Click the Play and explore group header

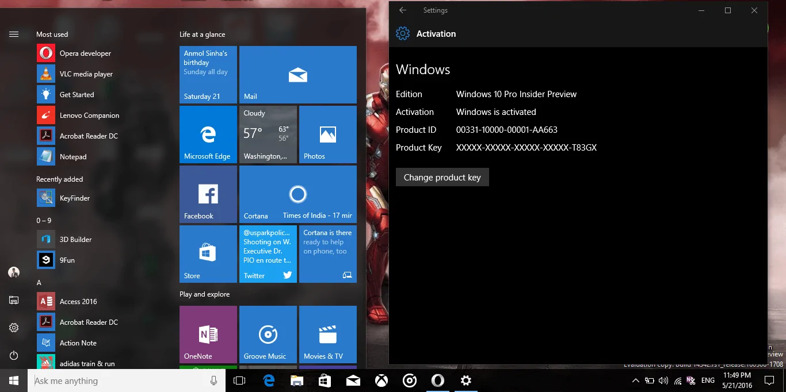[x=204, y=294]
